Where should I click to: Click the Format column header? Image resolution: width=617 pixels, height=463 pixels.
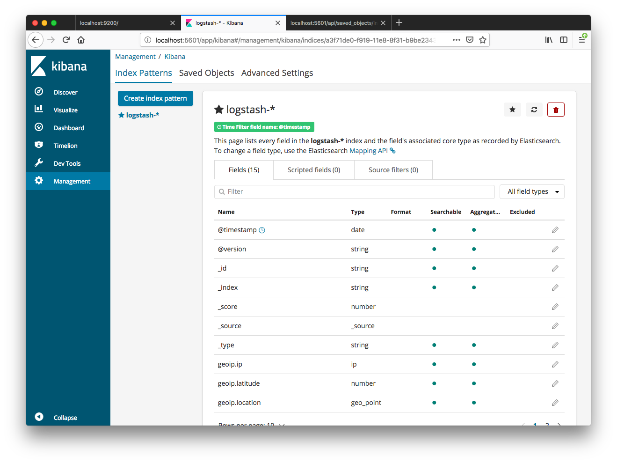point(401,212)
